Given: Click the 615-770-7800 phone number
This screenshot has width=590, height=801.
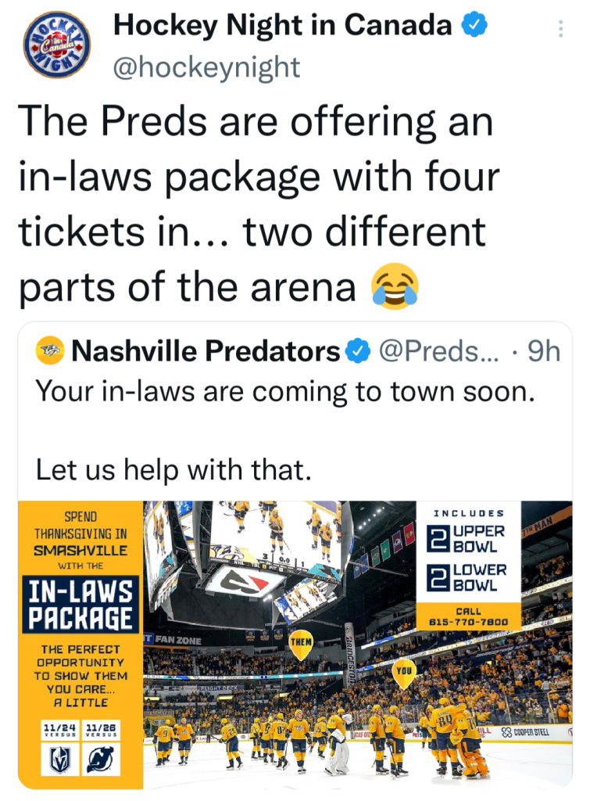Looking at the screenshot, I should [468, 622].
